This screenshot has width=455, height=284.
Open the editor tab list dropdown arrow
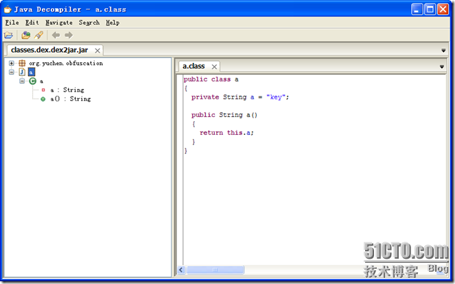(443, 66)
